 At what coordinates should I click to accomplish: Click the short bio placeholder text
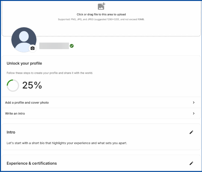pyautogui.click(x=67, y=143)
